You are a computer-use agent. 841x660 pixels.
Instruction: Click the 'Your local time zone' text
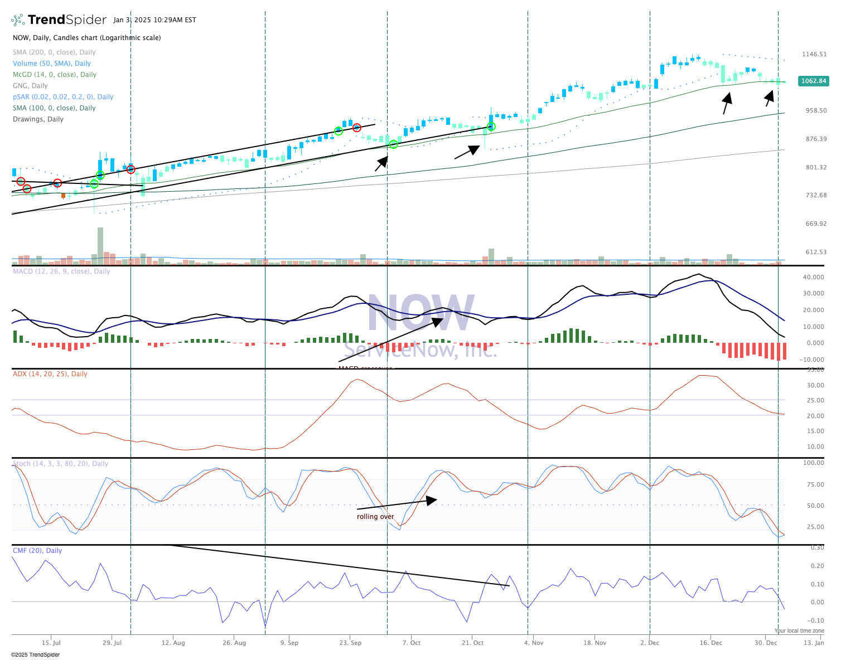click(x=799, y=631)
